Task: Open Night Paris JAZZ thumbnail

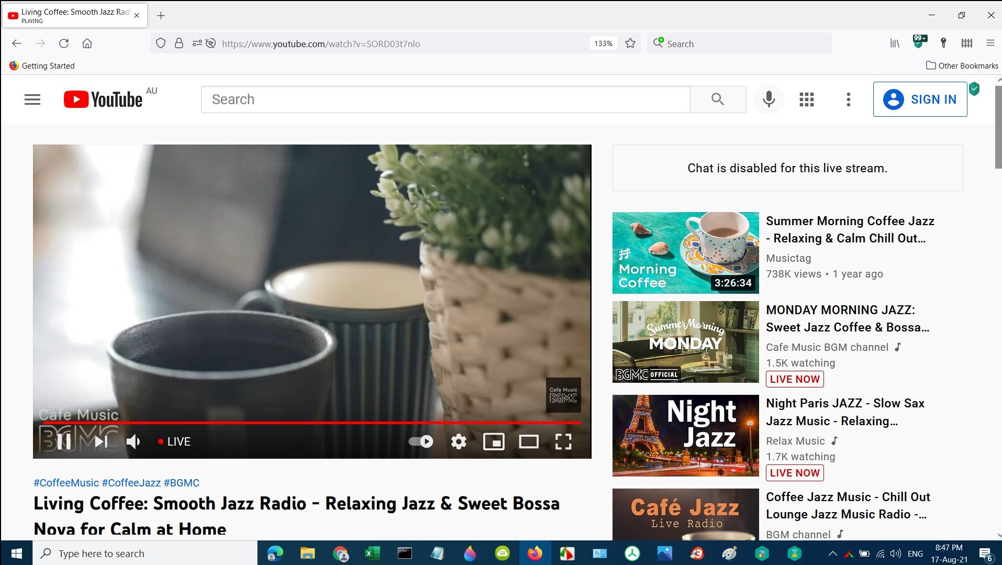Action: 685,435
